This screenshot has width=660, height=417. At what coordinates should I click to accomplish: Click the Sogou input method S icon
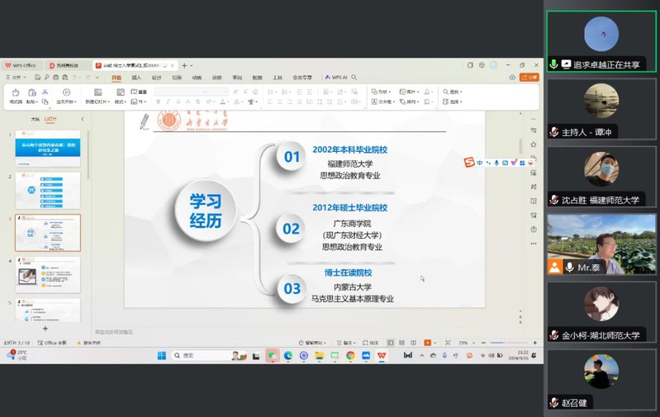[x=469, y=163]
